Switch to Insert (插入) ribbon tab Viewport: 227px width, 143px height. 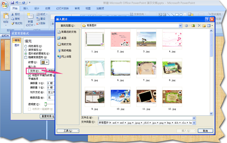(26, 9)
